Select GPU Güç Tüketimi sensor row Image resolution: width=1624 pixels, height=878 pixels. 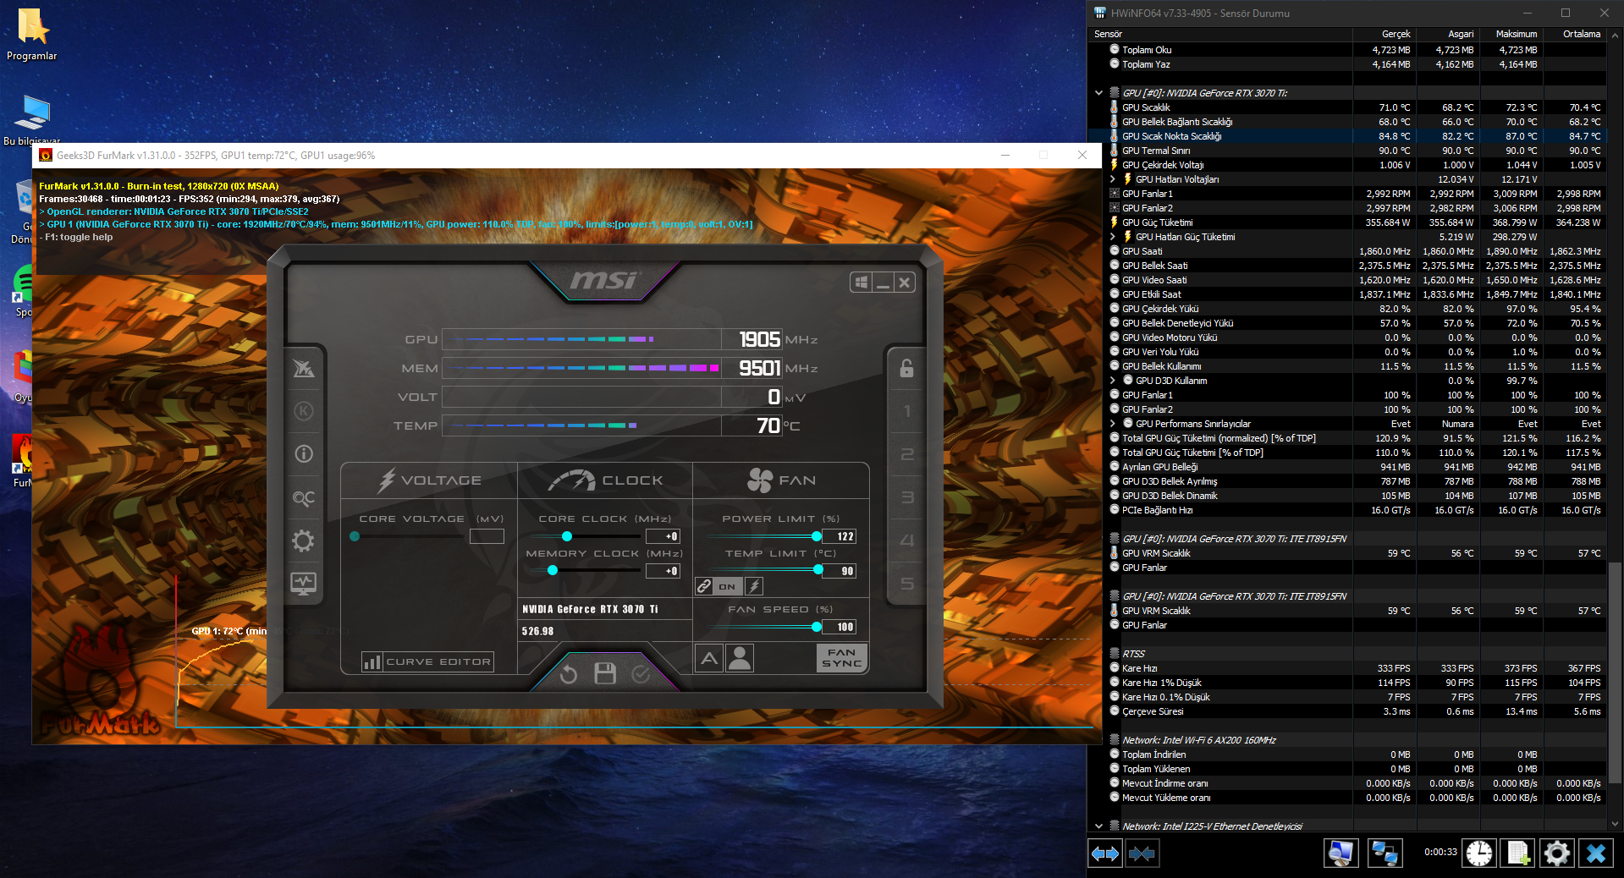coord(1347,222)
